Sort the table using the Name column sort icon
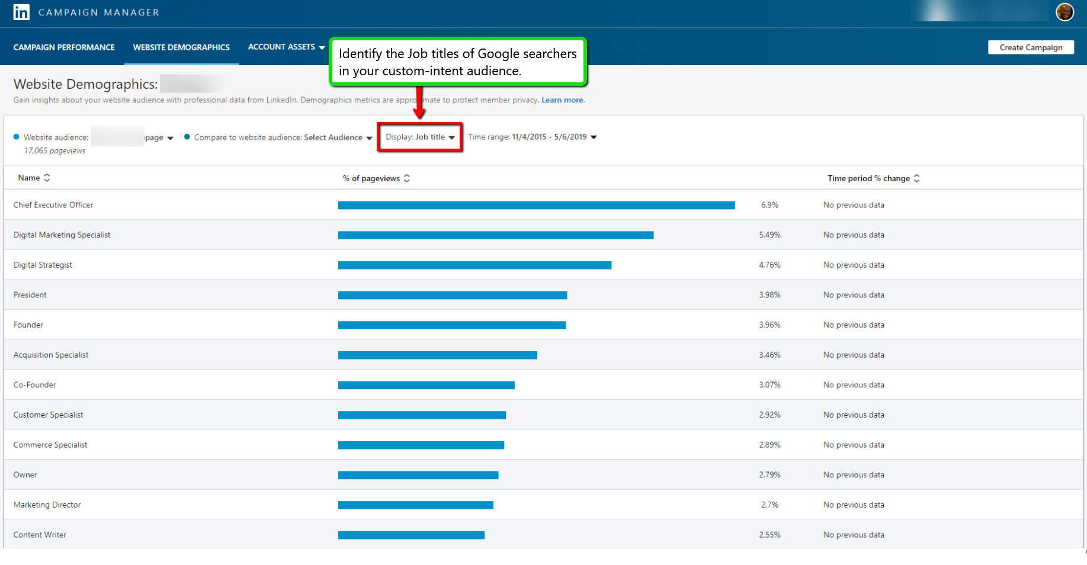Image resolution: width=1087 pixels, height=565 pixels. click(47, 178)
